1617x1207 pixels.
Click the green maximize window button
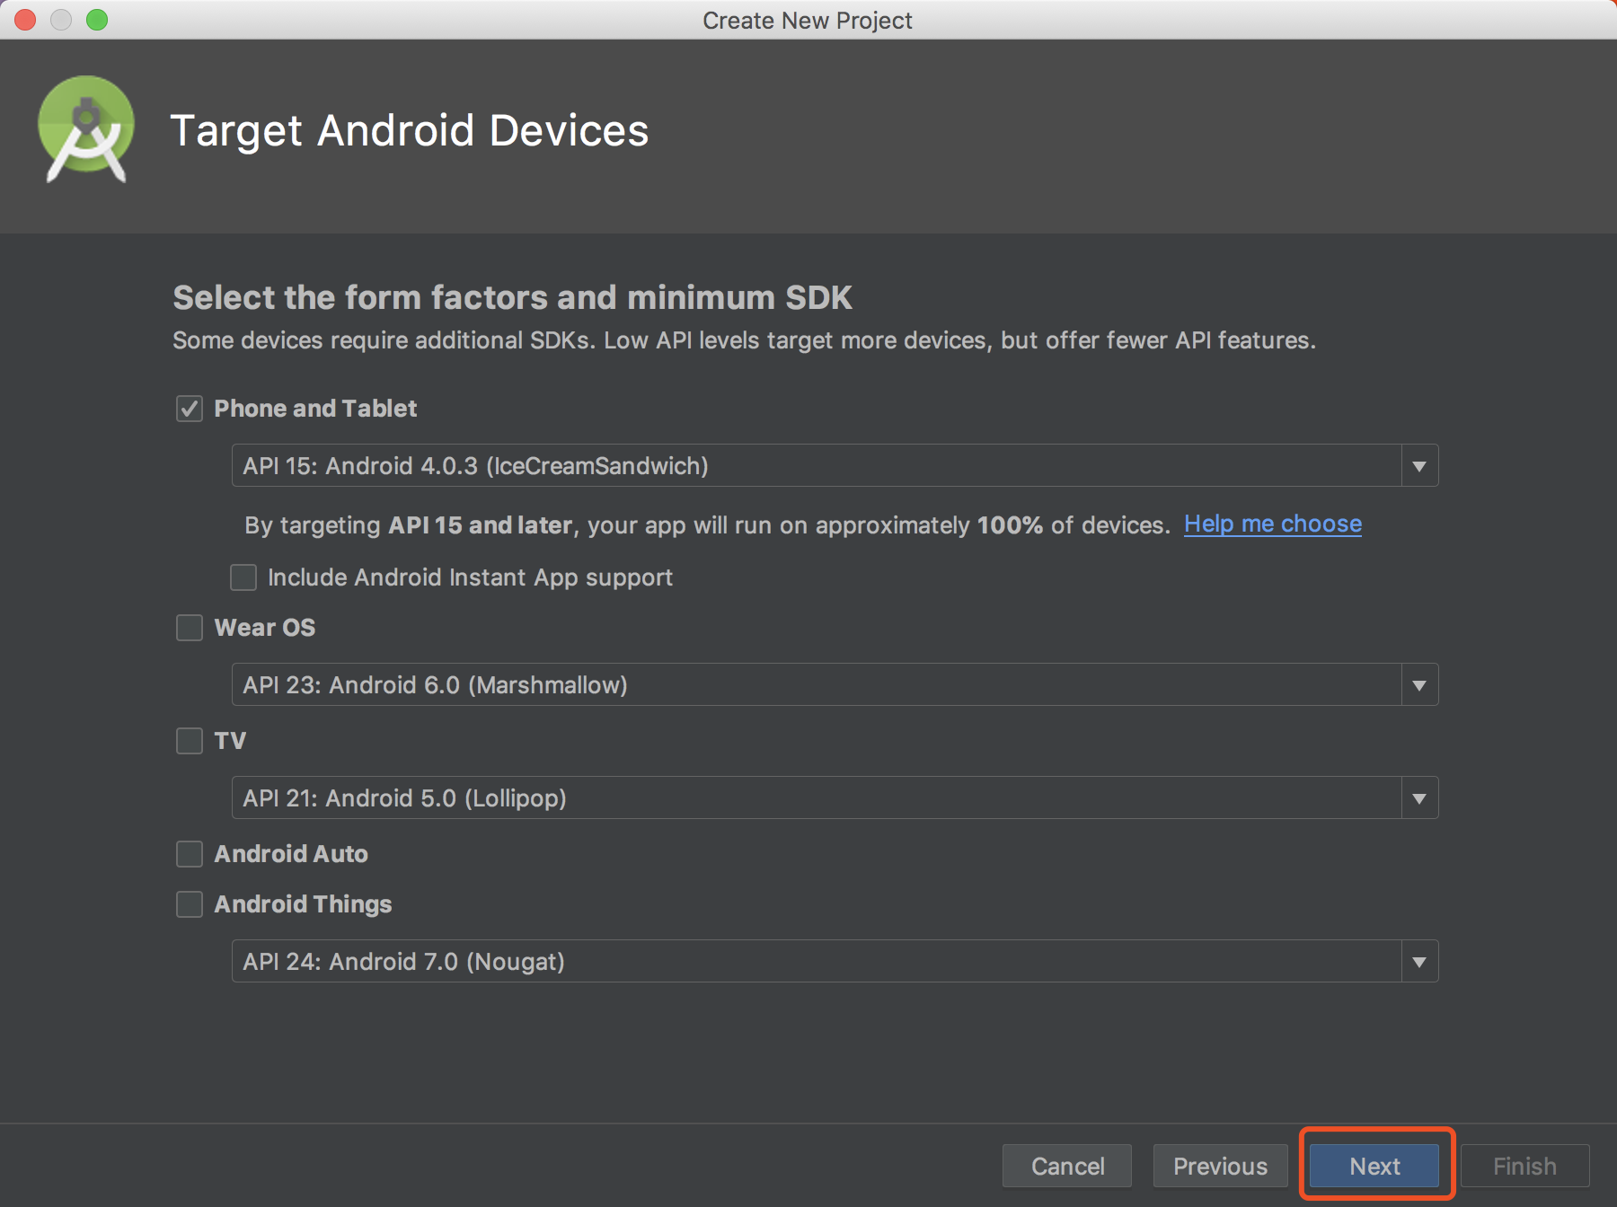[97, 20]
